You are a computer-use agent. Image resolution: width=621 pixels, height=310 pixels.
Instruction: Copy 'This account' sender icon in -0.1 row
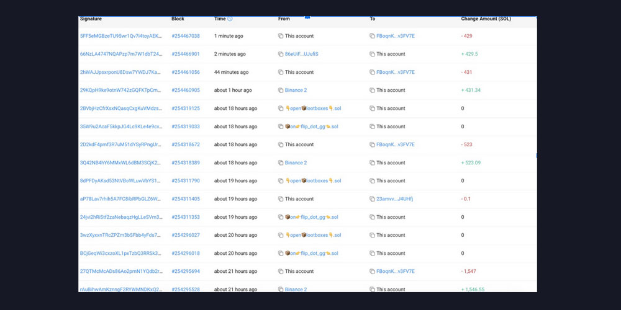(x=281, y=200)
